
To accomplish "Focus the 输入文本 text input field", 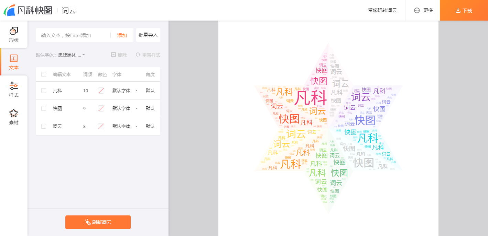I will pyautogui.click(x=74, y=35).
